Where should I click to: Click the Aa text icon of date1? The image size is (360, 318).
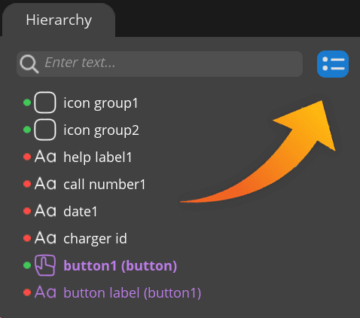45,211
